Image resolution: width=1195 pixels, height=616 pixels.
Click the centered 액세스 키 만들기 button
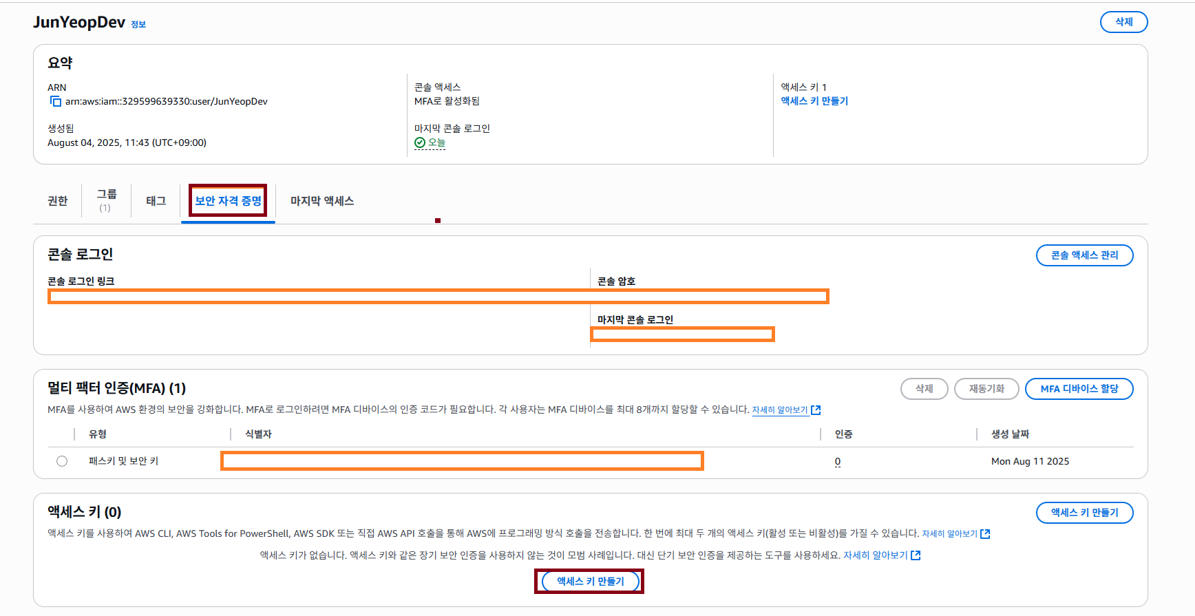click(590, 582)
